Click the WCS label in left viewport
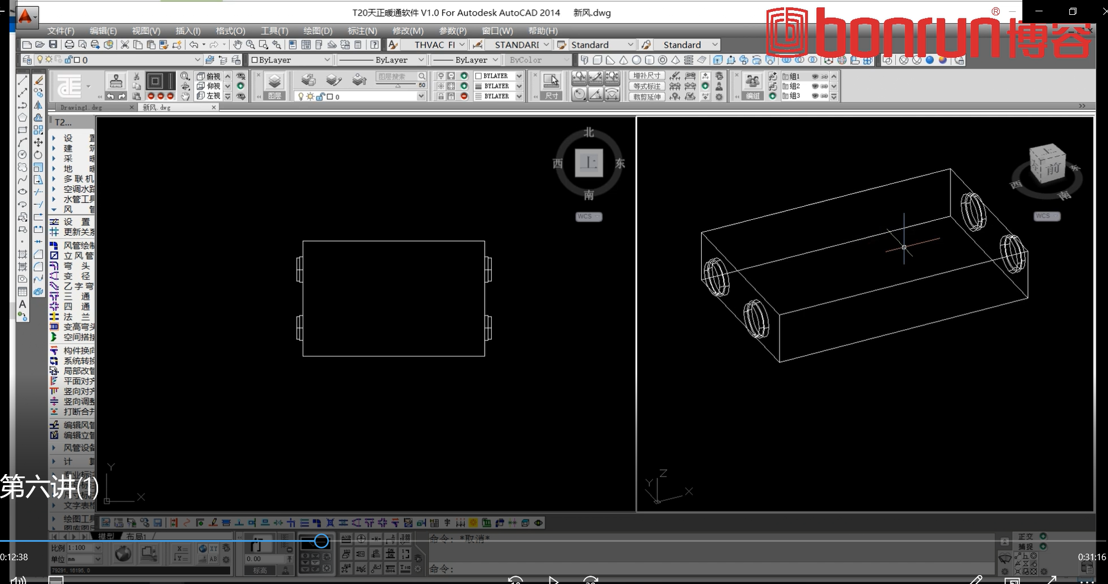 tap(589, 216)
